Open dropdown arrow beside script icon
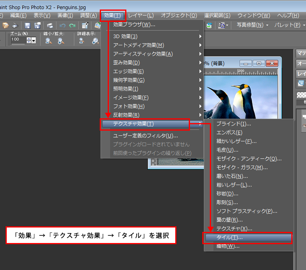This screenshot has height=270, width=306. point(227,25)
